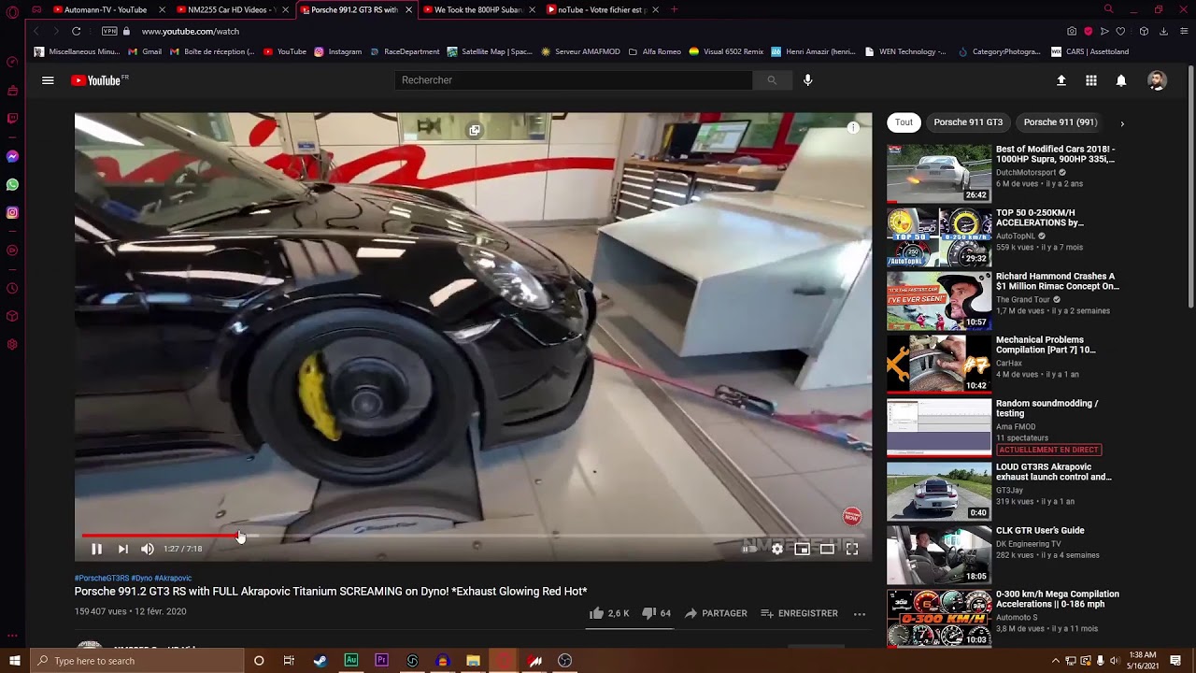Switch to noTube browser tab
The height and width of the screenshot is (673, 1196).
point(602,9)
